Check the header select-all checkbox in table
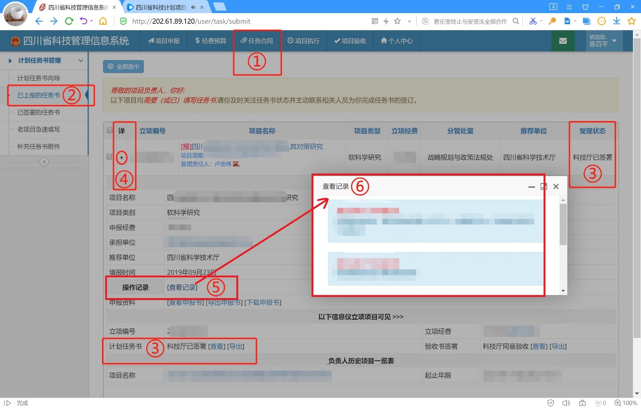The width and height of the screenshot is (641, 408). 110,130
